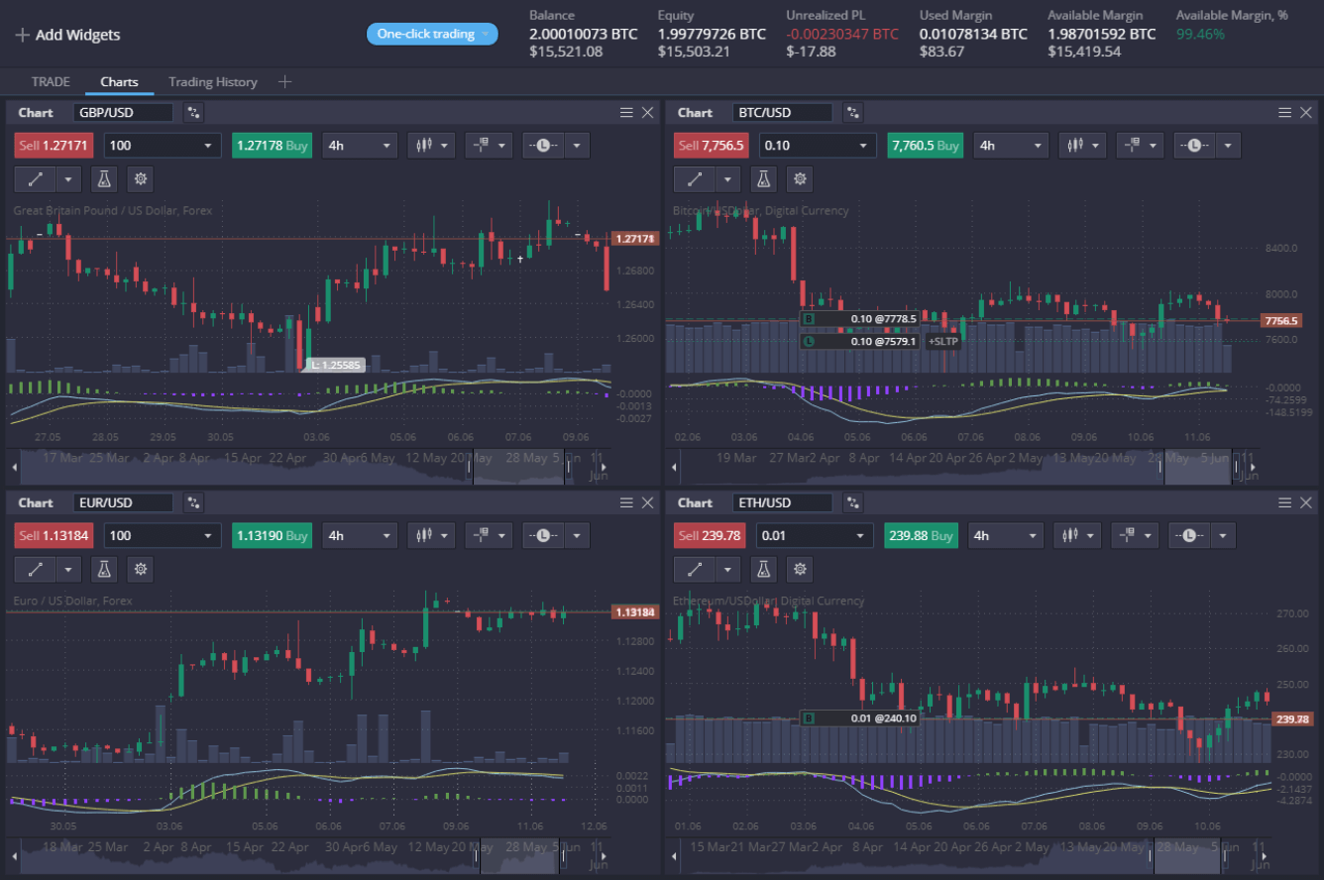Screen dimensions: 1324x880
Task: Select line drawing tool in EUR/USD chart
Action: 36,569
